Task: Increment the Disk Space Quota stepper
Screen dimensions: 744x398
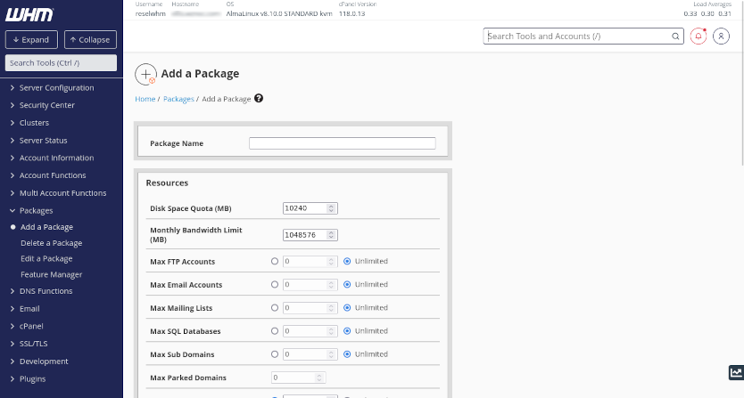Action: click(332, 206)
